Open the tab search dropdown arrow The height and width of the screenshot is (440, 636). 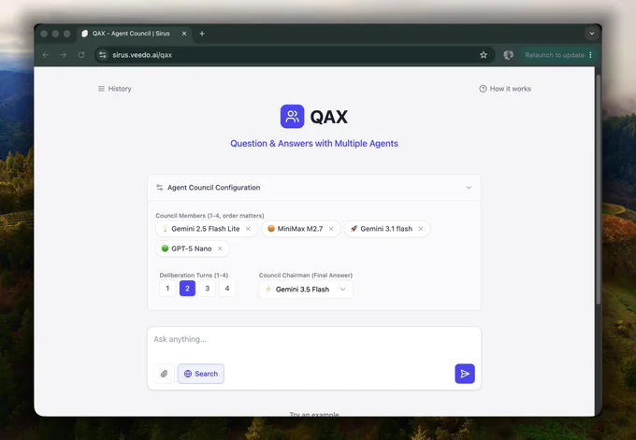592,34
